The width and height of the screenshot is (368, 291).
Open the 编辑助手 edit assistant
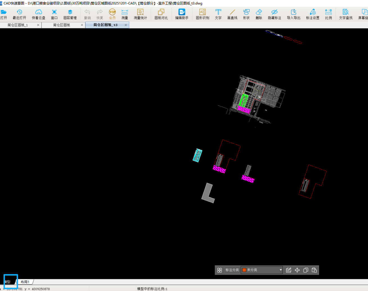pos(182,14)
